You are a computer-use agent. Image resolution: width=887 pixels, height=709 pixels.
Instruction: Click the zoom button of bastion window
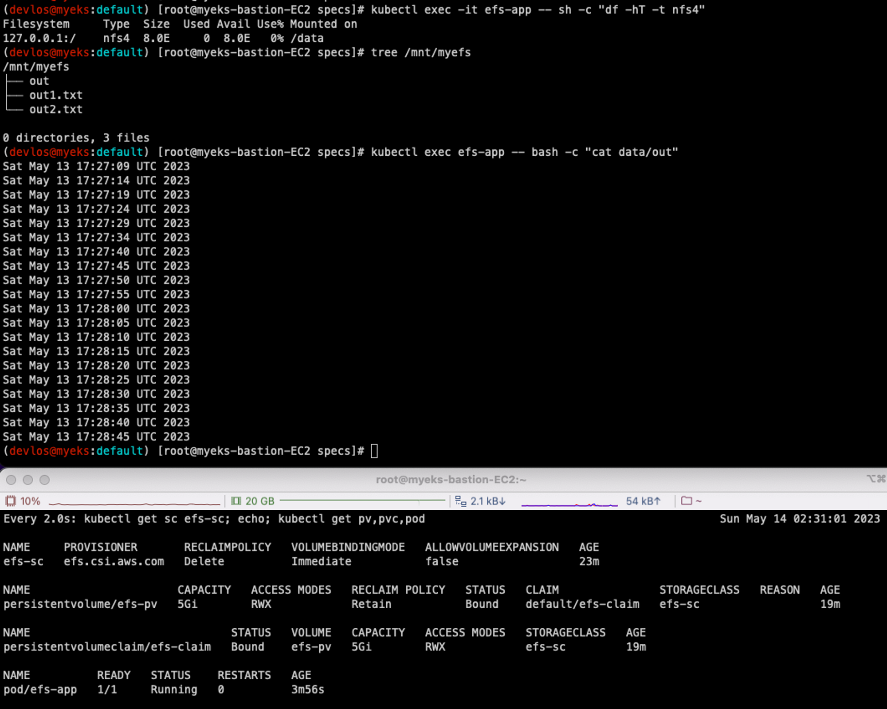point(45,480)
